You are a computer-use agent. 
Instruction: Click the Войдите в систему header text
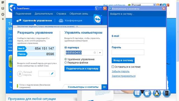point(122,14)
